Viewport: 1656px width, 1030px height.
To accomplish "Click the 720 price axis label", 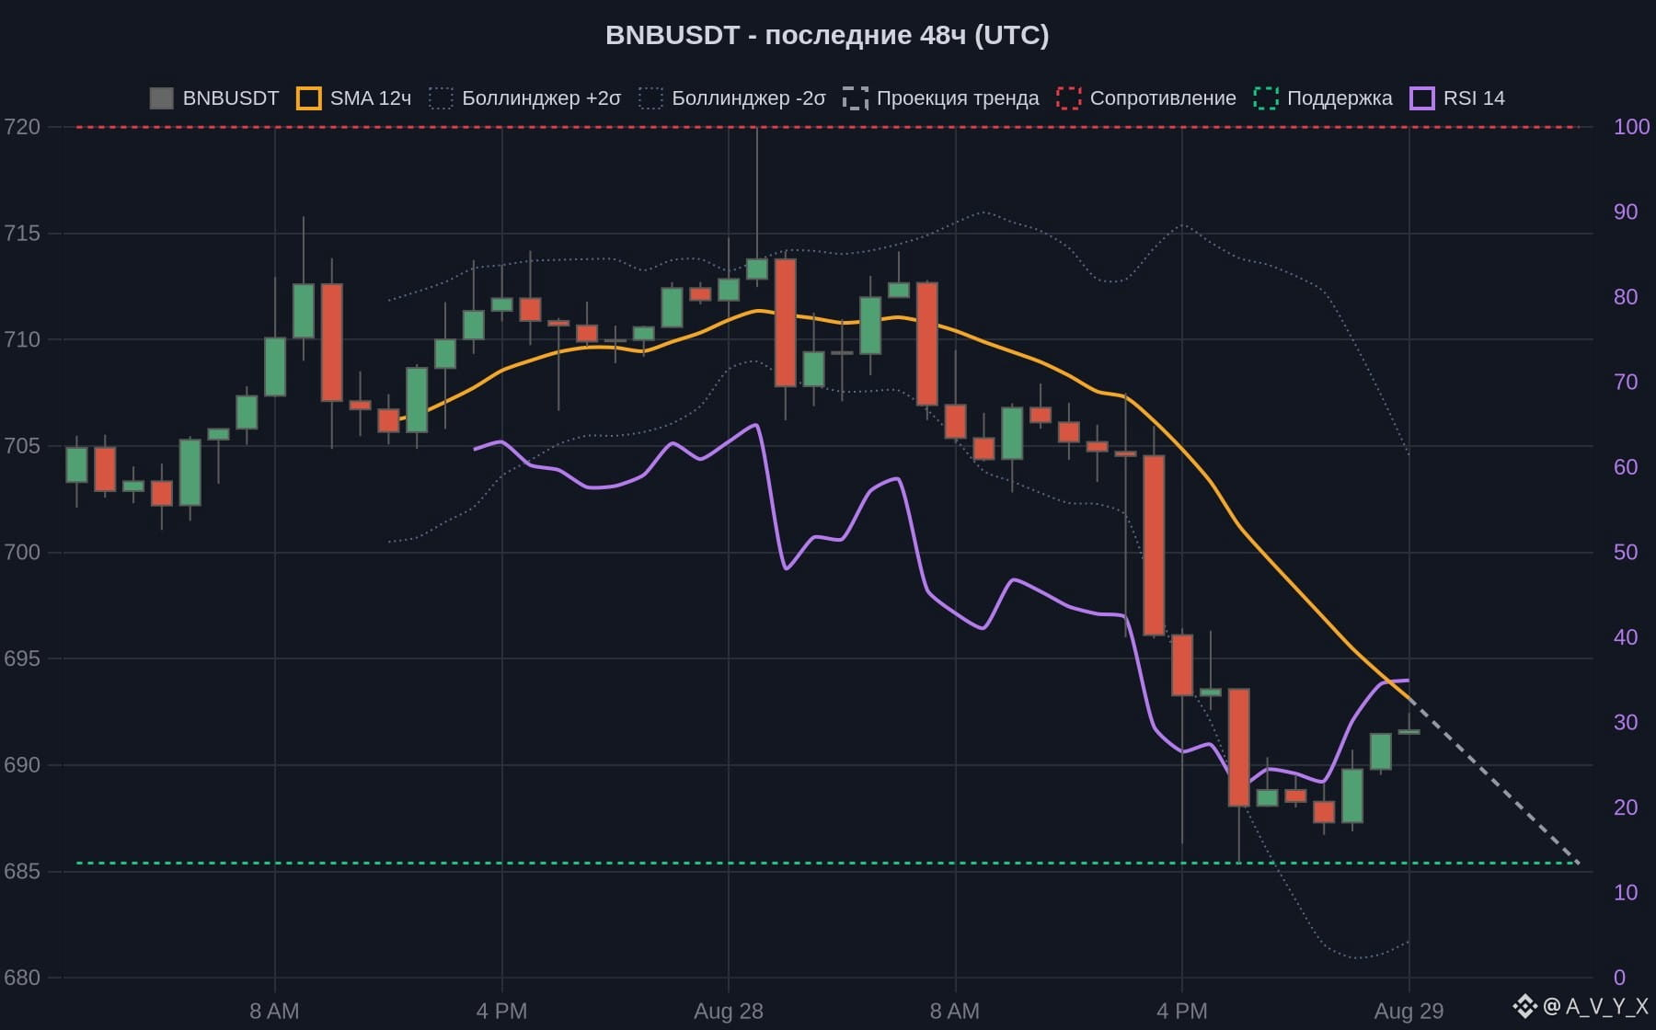I will 22,127.
